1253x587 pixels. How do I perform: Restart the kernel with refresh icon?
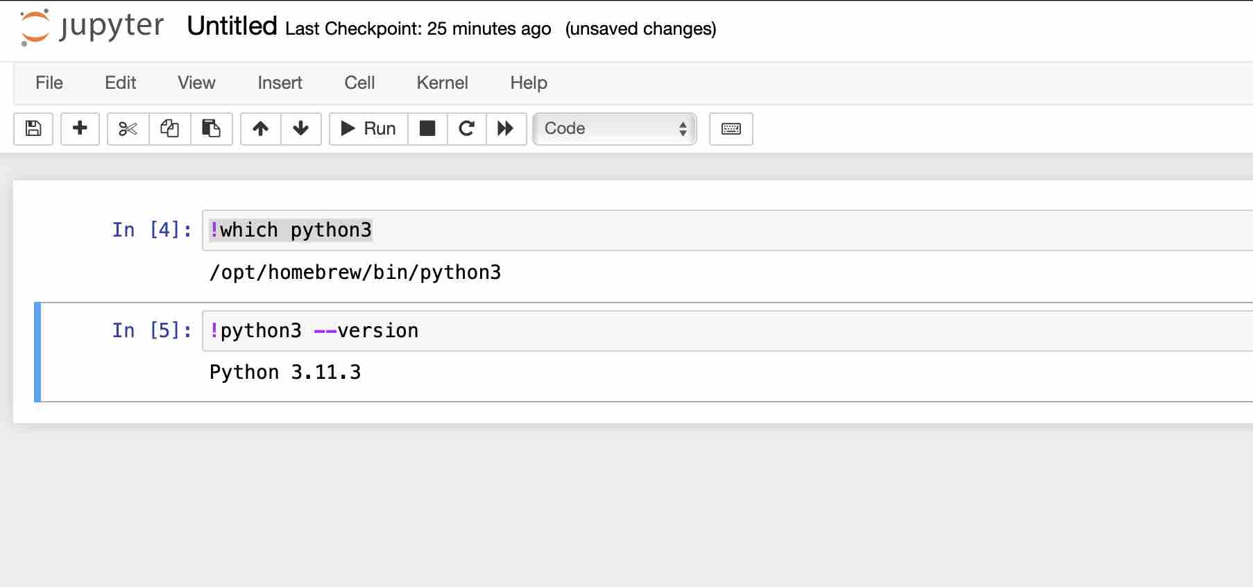466,128
